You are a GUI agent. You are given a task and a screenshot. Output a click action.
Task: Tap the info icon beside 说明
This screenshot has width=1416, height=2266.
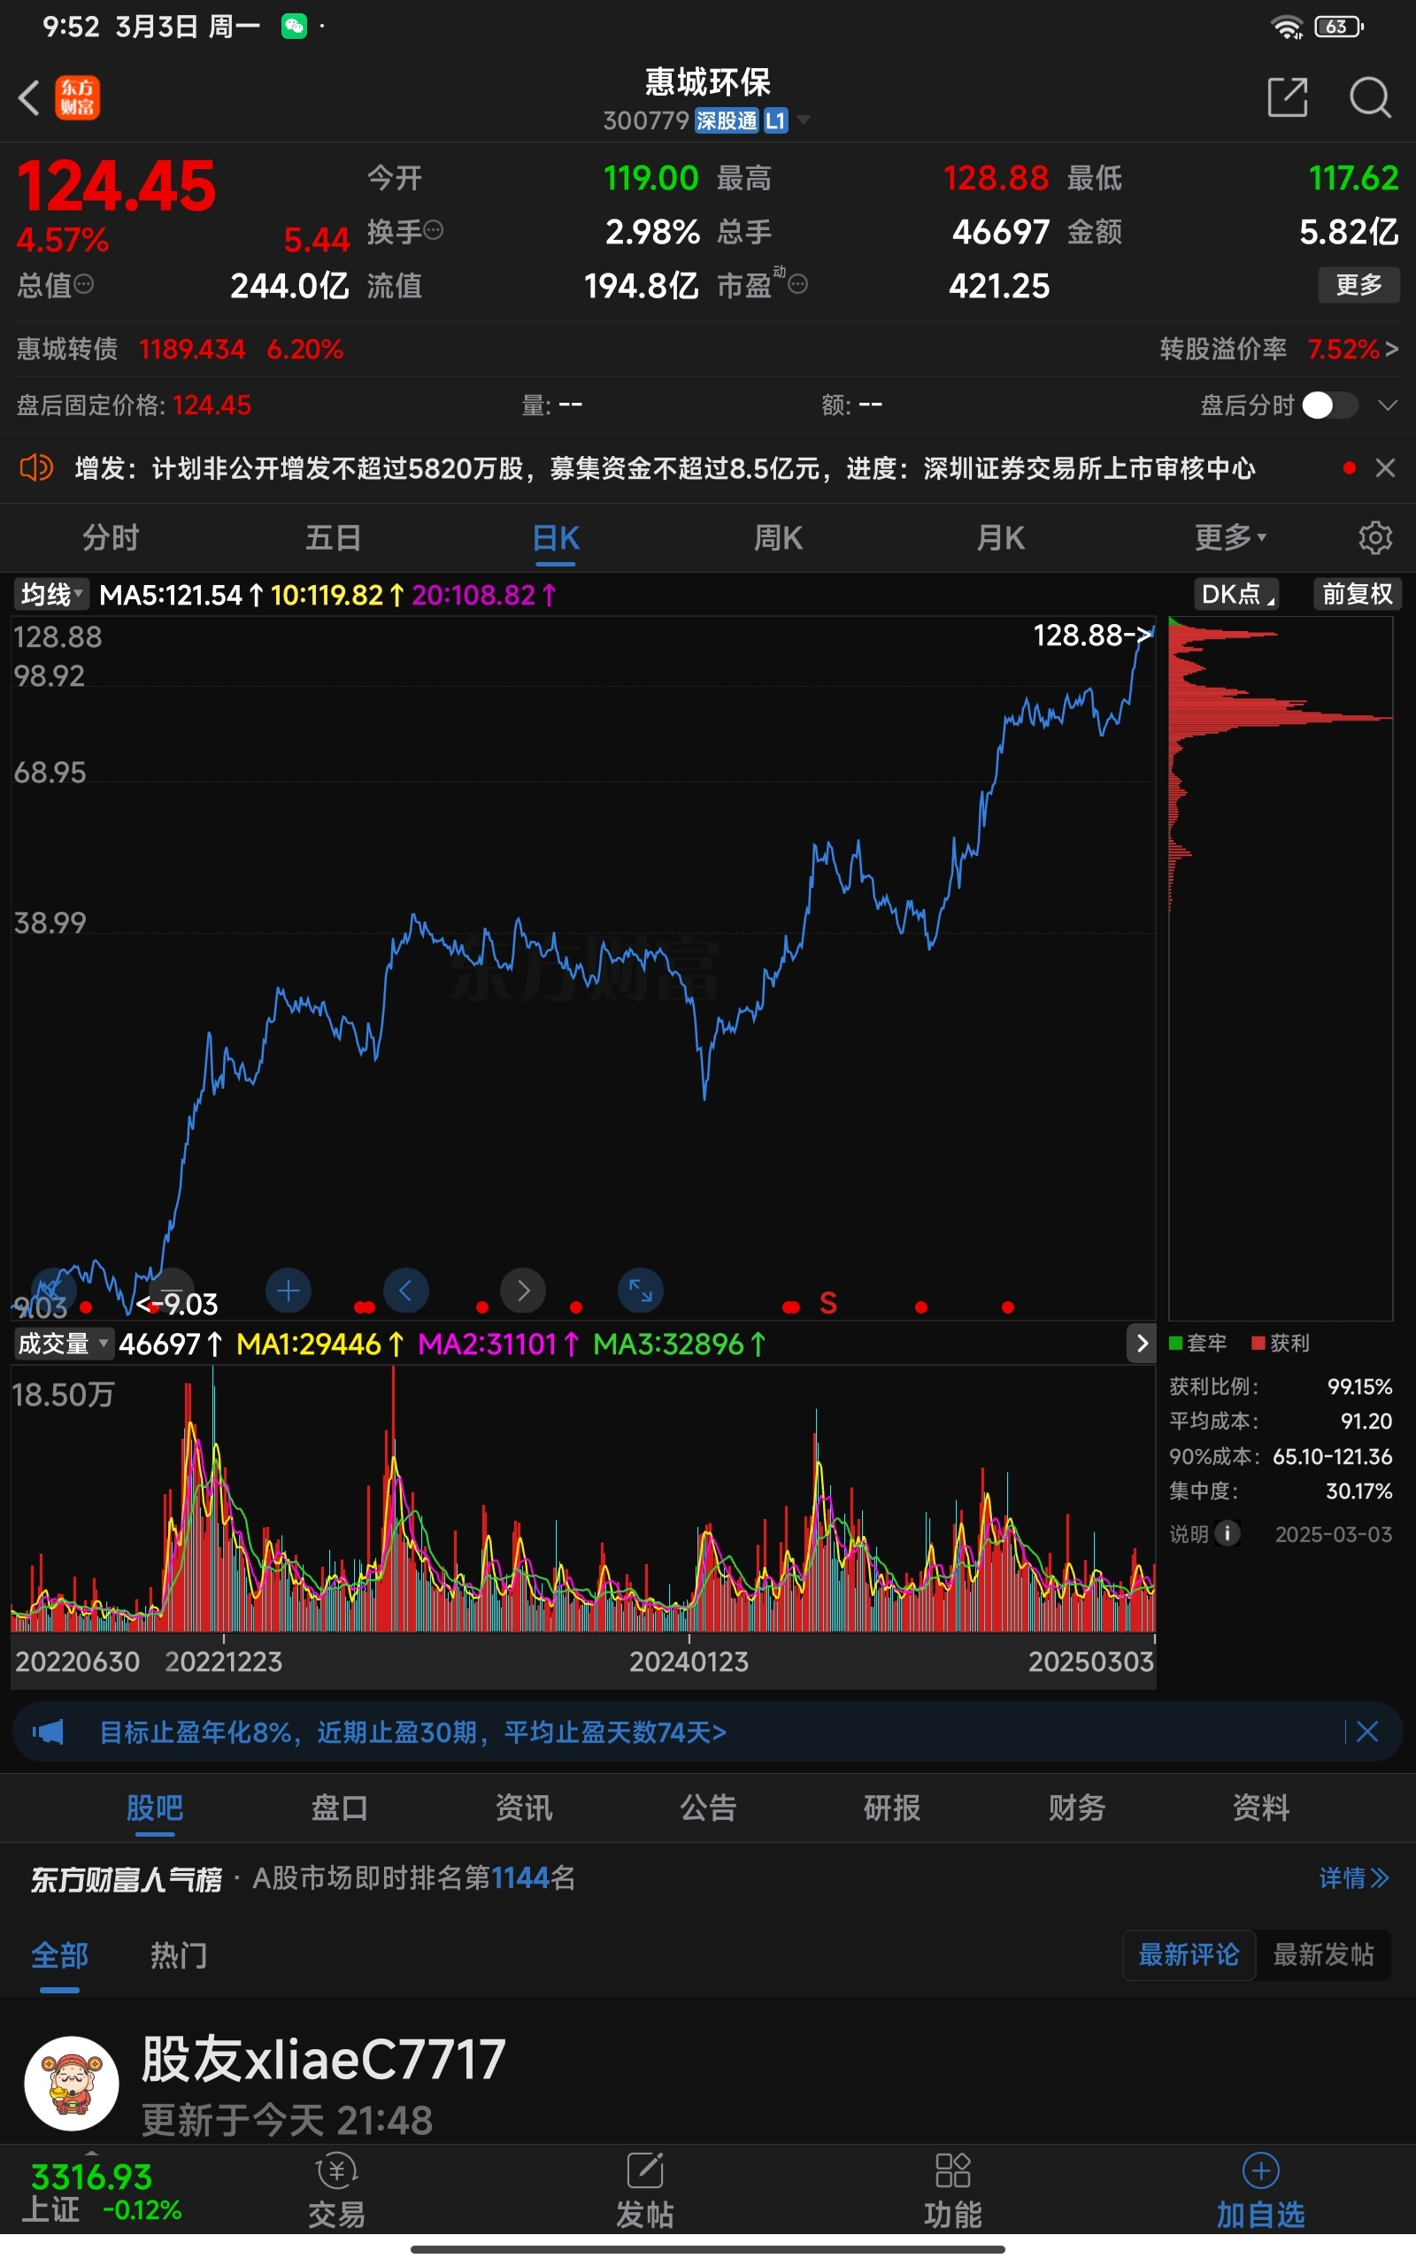[1227, 1533]
